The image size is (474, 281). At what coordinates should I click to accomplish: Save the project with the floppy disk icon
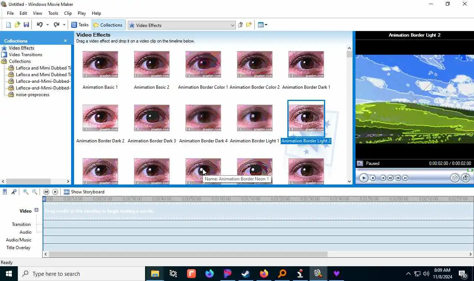tap(26, 25)
